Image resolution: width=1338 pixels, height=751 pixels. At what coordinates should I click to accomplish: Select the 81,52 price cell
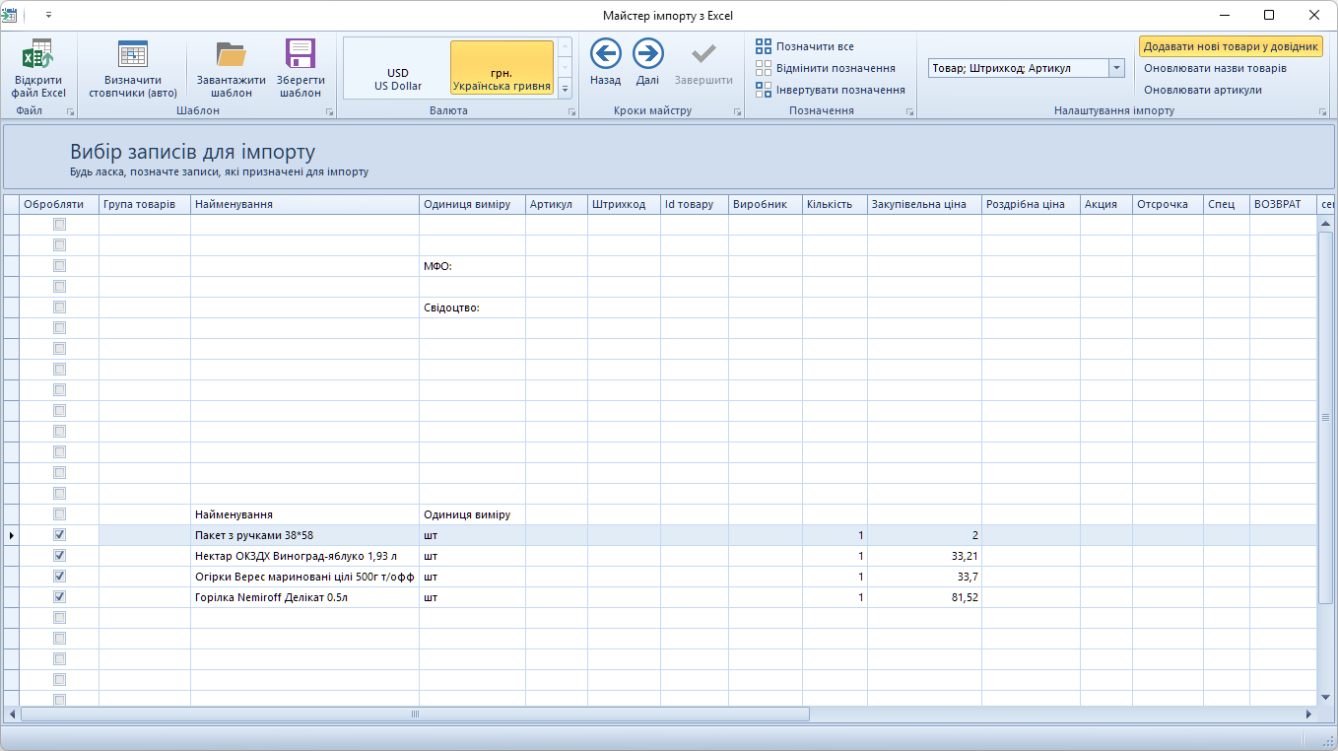(924, 597)
